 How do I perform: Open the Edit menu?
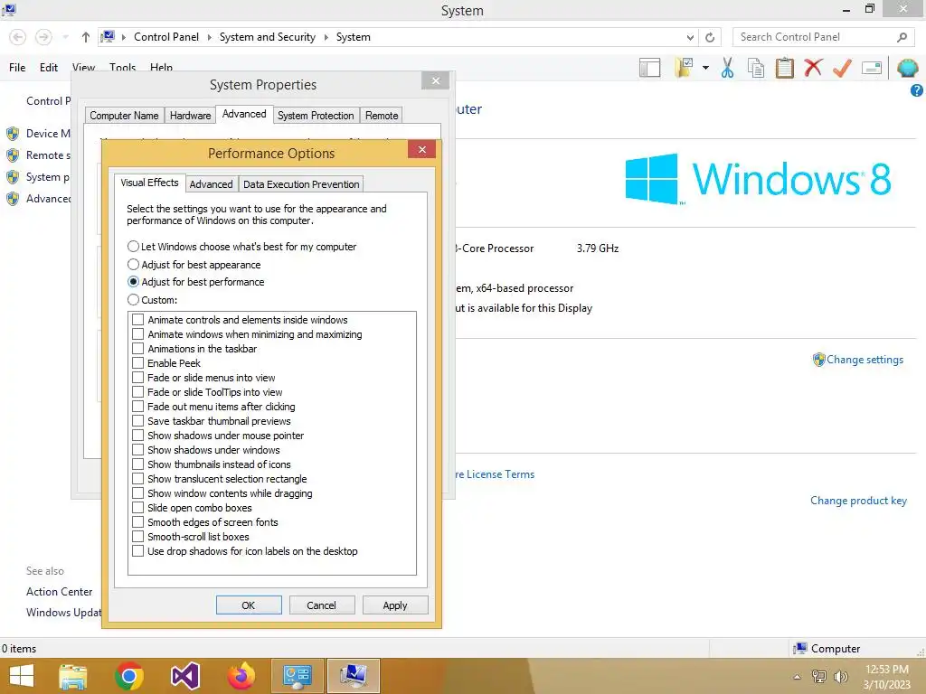coord(49,67)
